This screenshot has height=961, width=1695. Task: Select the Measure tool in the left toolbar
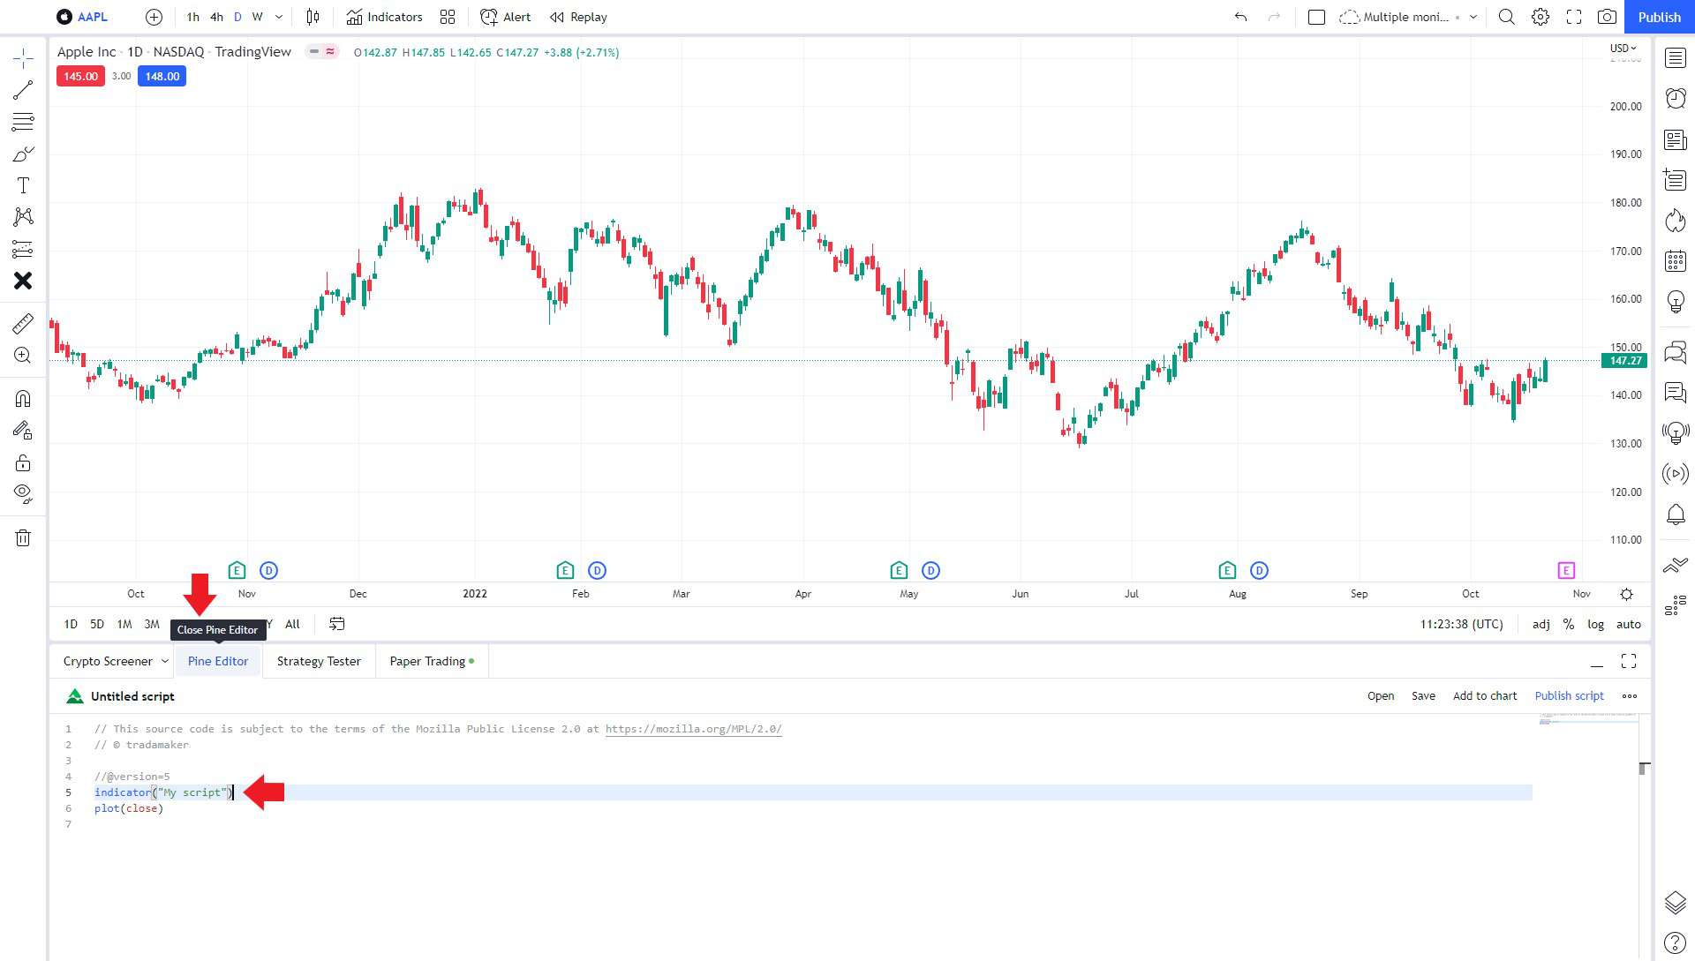pos(23,323)
